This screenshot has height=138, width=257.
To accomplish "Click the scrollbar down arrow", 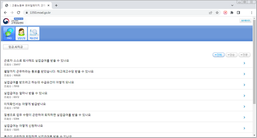I will pos(254,135).
